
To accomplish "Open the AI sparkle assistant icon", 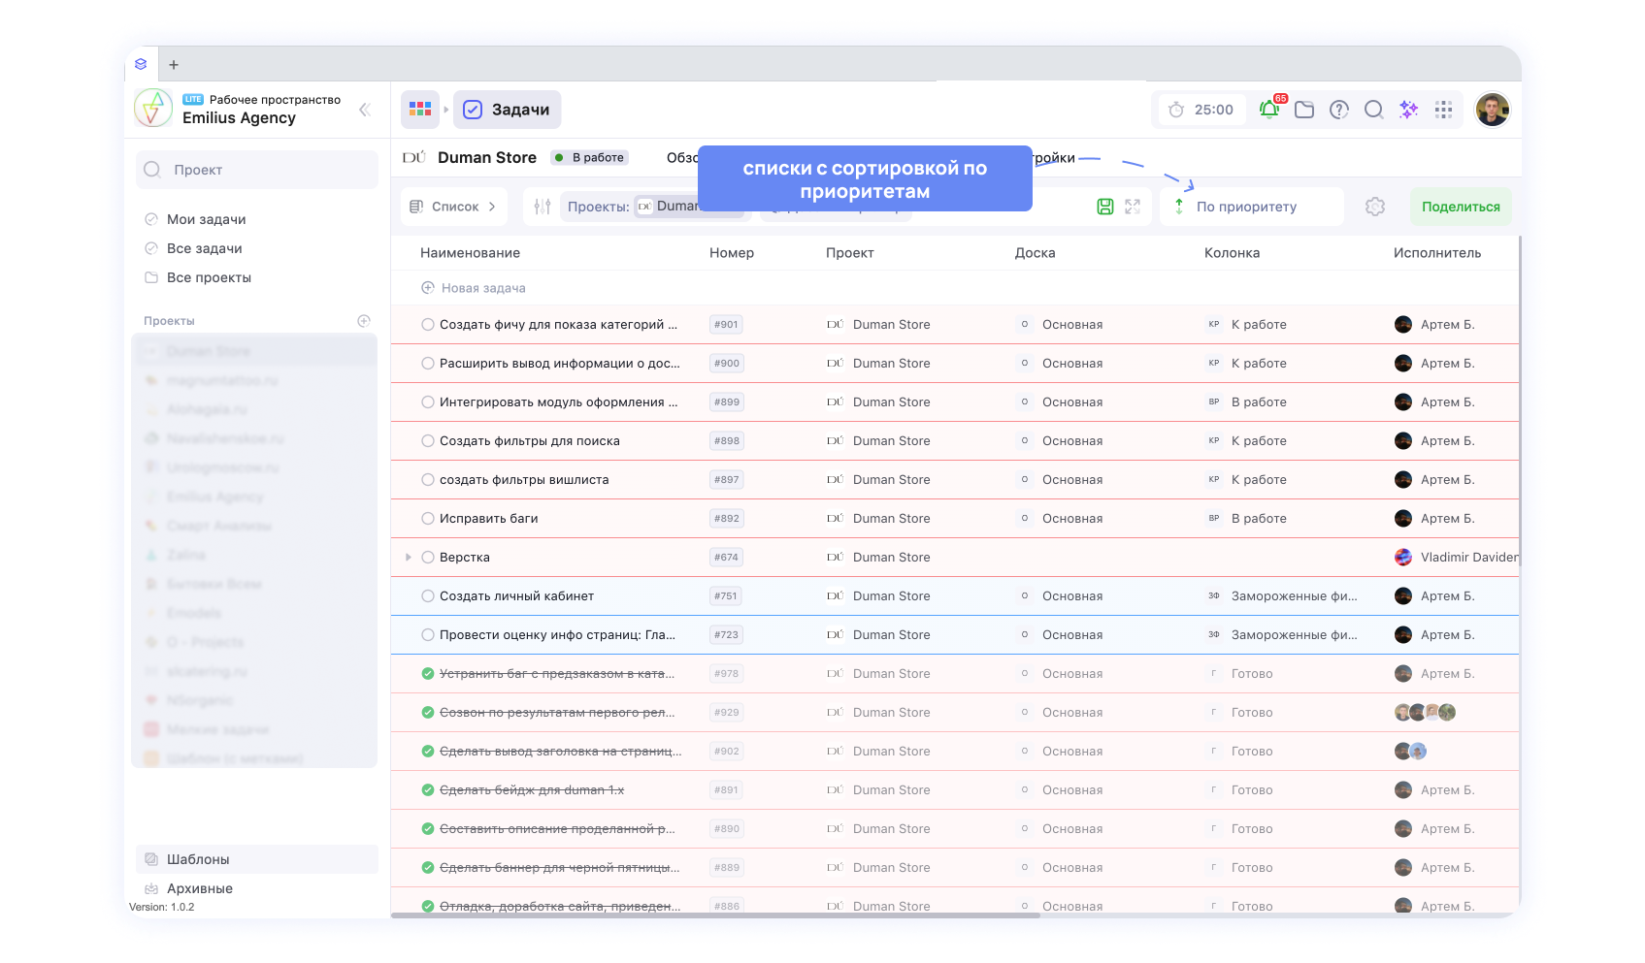I will point(1408,110).
